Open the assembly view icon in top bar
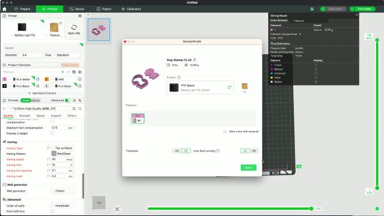This screenshot has width=384, height=216. tap(312, 9)
